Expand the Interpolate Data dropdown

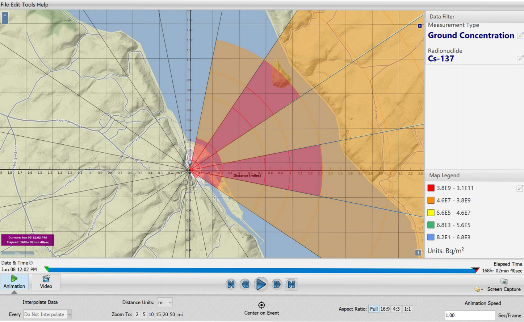(x=47, y=314)
